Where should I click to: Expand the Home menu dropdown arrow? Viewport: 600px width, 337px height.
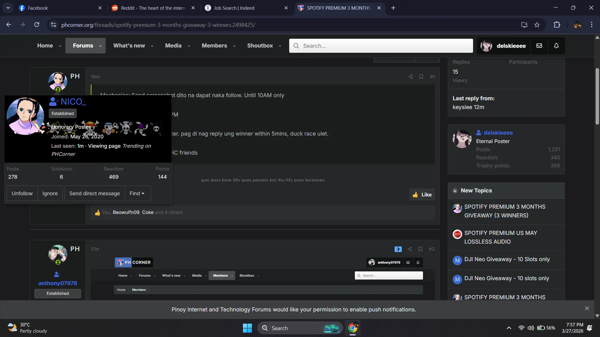(60, 46)
